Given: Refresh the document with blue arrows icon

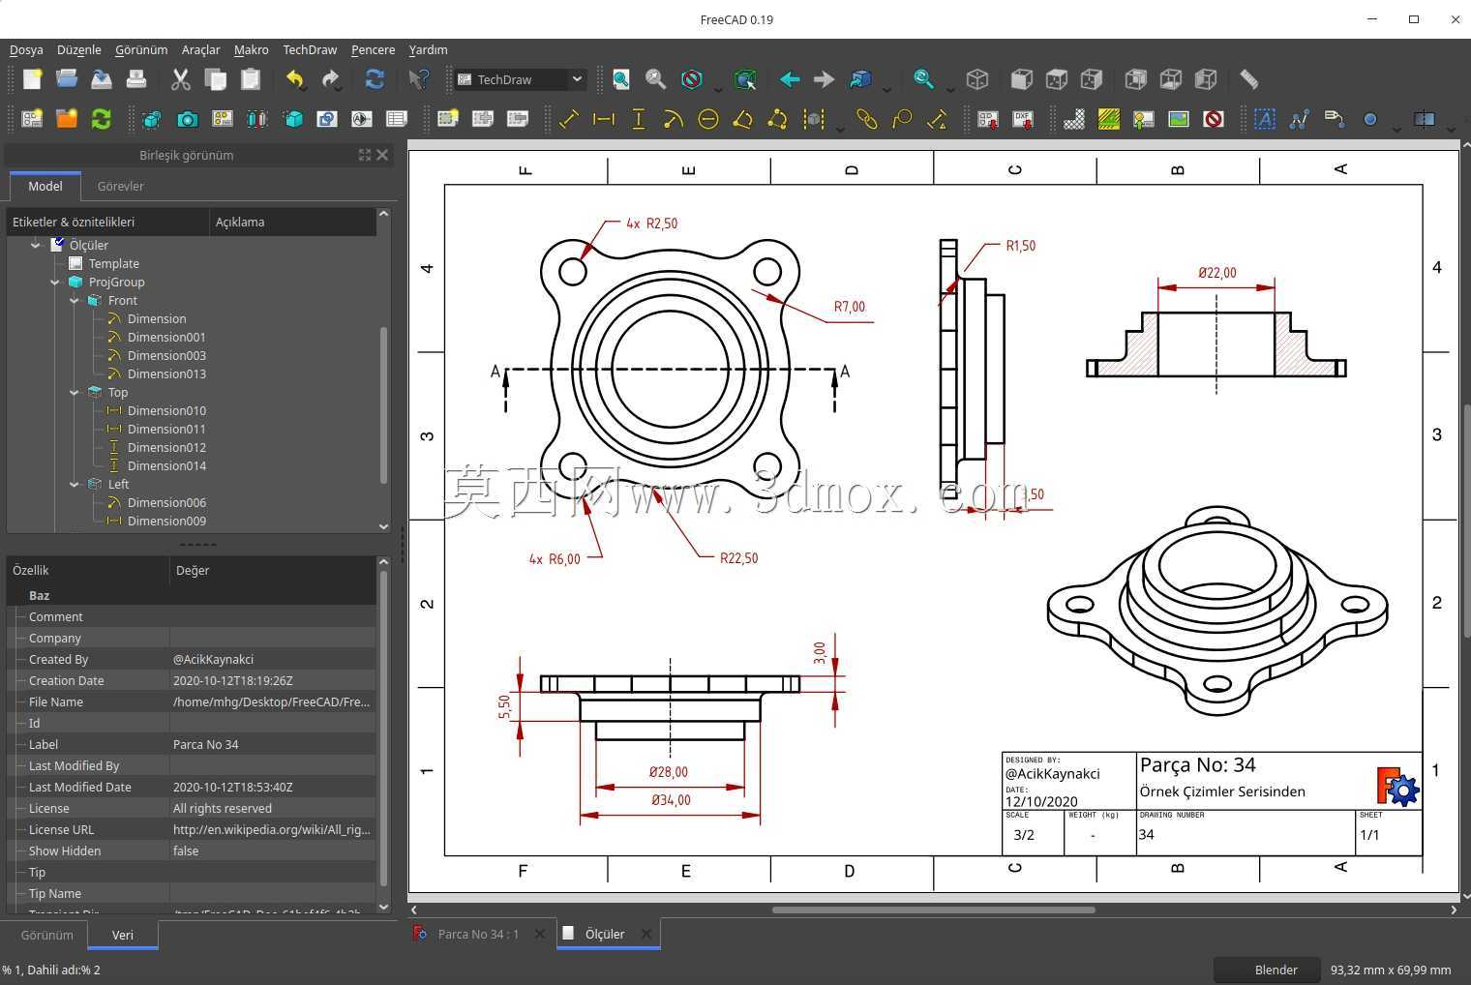Looking at the screenshot, I should 375,79.
